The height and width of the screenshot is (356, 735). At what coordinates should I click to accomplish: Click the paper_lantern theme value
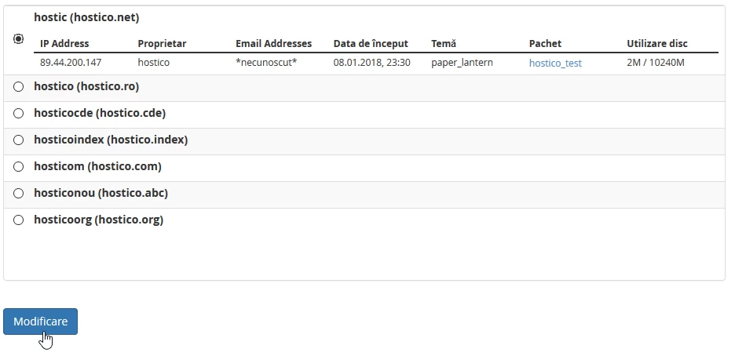pos(462,62)
